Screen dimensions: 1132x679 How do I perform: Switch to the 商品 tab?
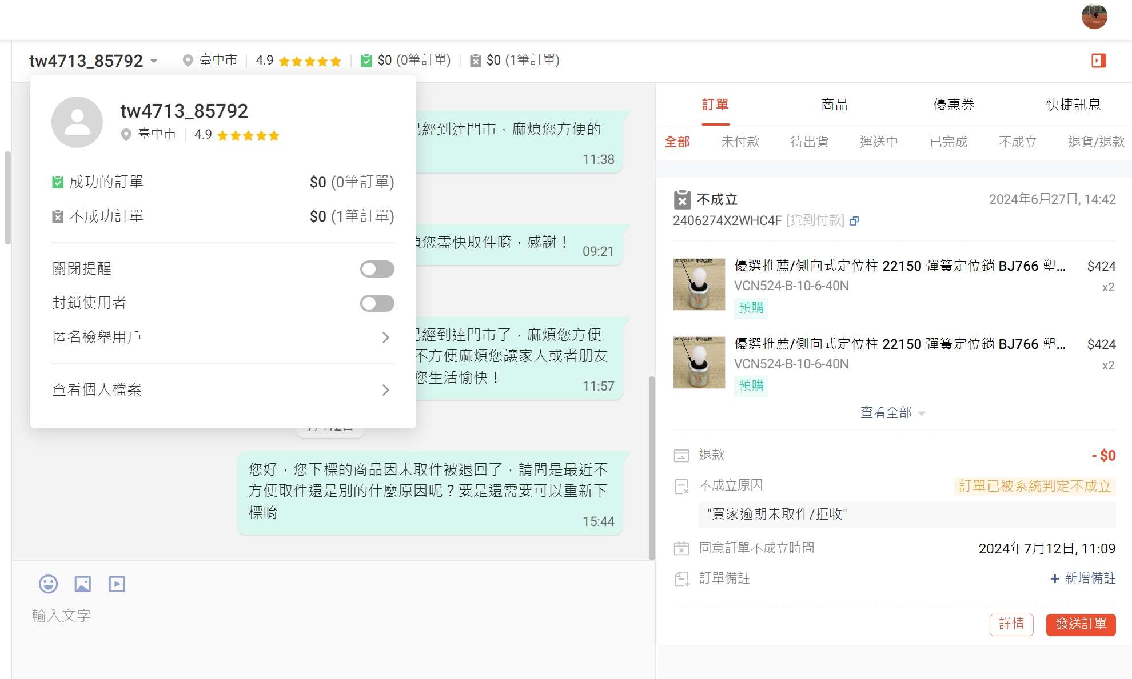pyautogui.click(x=834, y=105)
